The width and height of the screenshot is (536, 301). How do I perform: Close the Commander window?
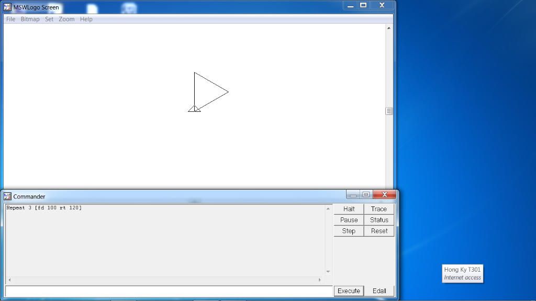pyautogui.click(x=385, y=194)
